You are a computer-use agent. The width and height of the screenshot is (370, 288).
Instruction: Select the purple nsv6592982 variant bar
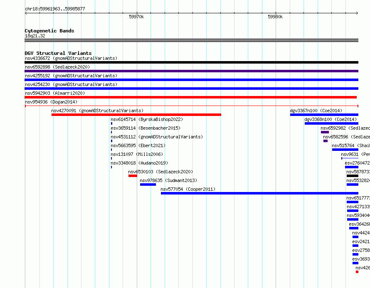(325, 132)
